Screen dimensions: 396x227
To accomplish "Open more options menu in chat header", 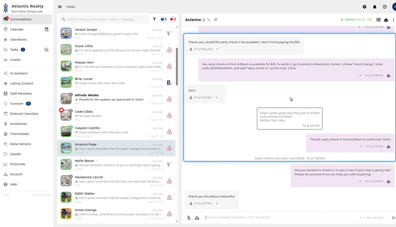I will (x=393, y=20).
